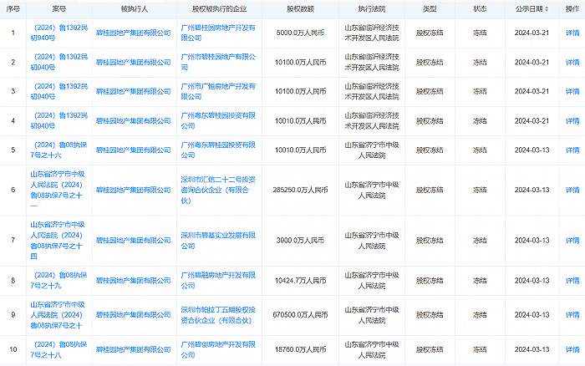Open 详情 for row 5

click(x=572, y=150)
